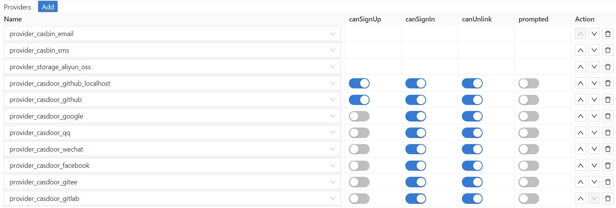Expand the provider_casdoor_github name dropdown
This screenshot has height=208, width=616.
[x=172, y=100]
